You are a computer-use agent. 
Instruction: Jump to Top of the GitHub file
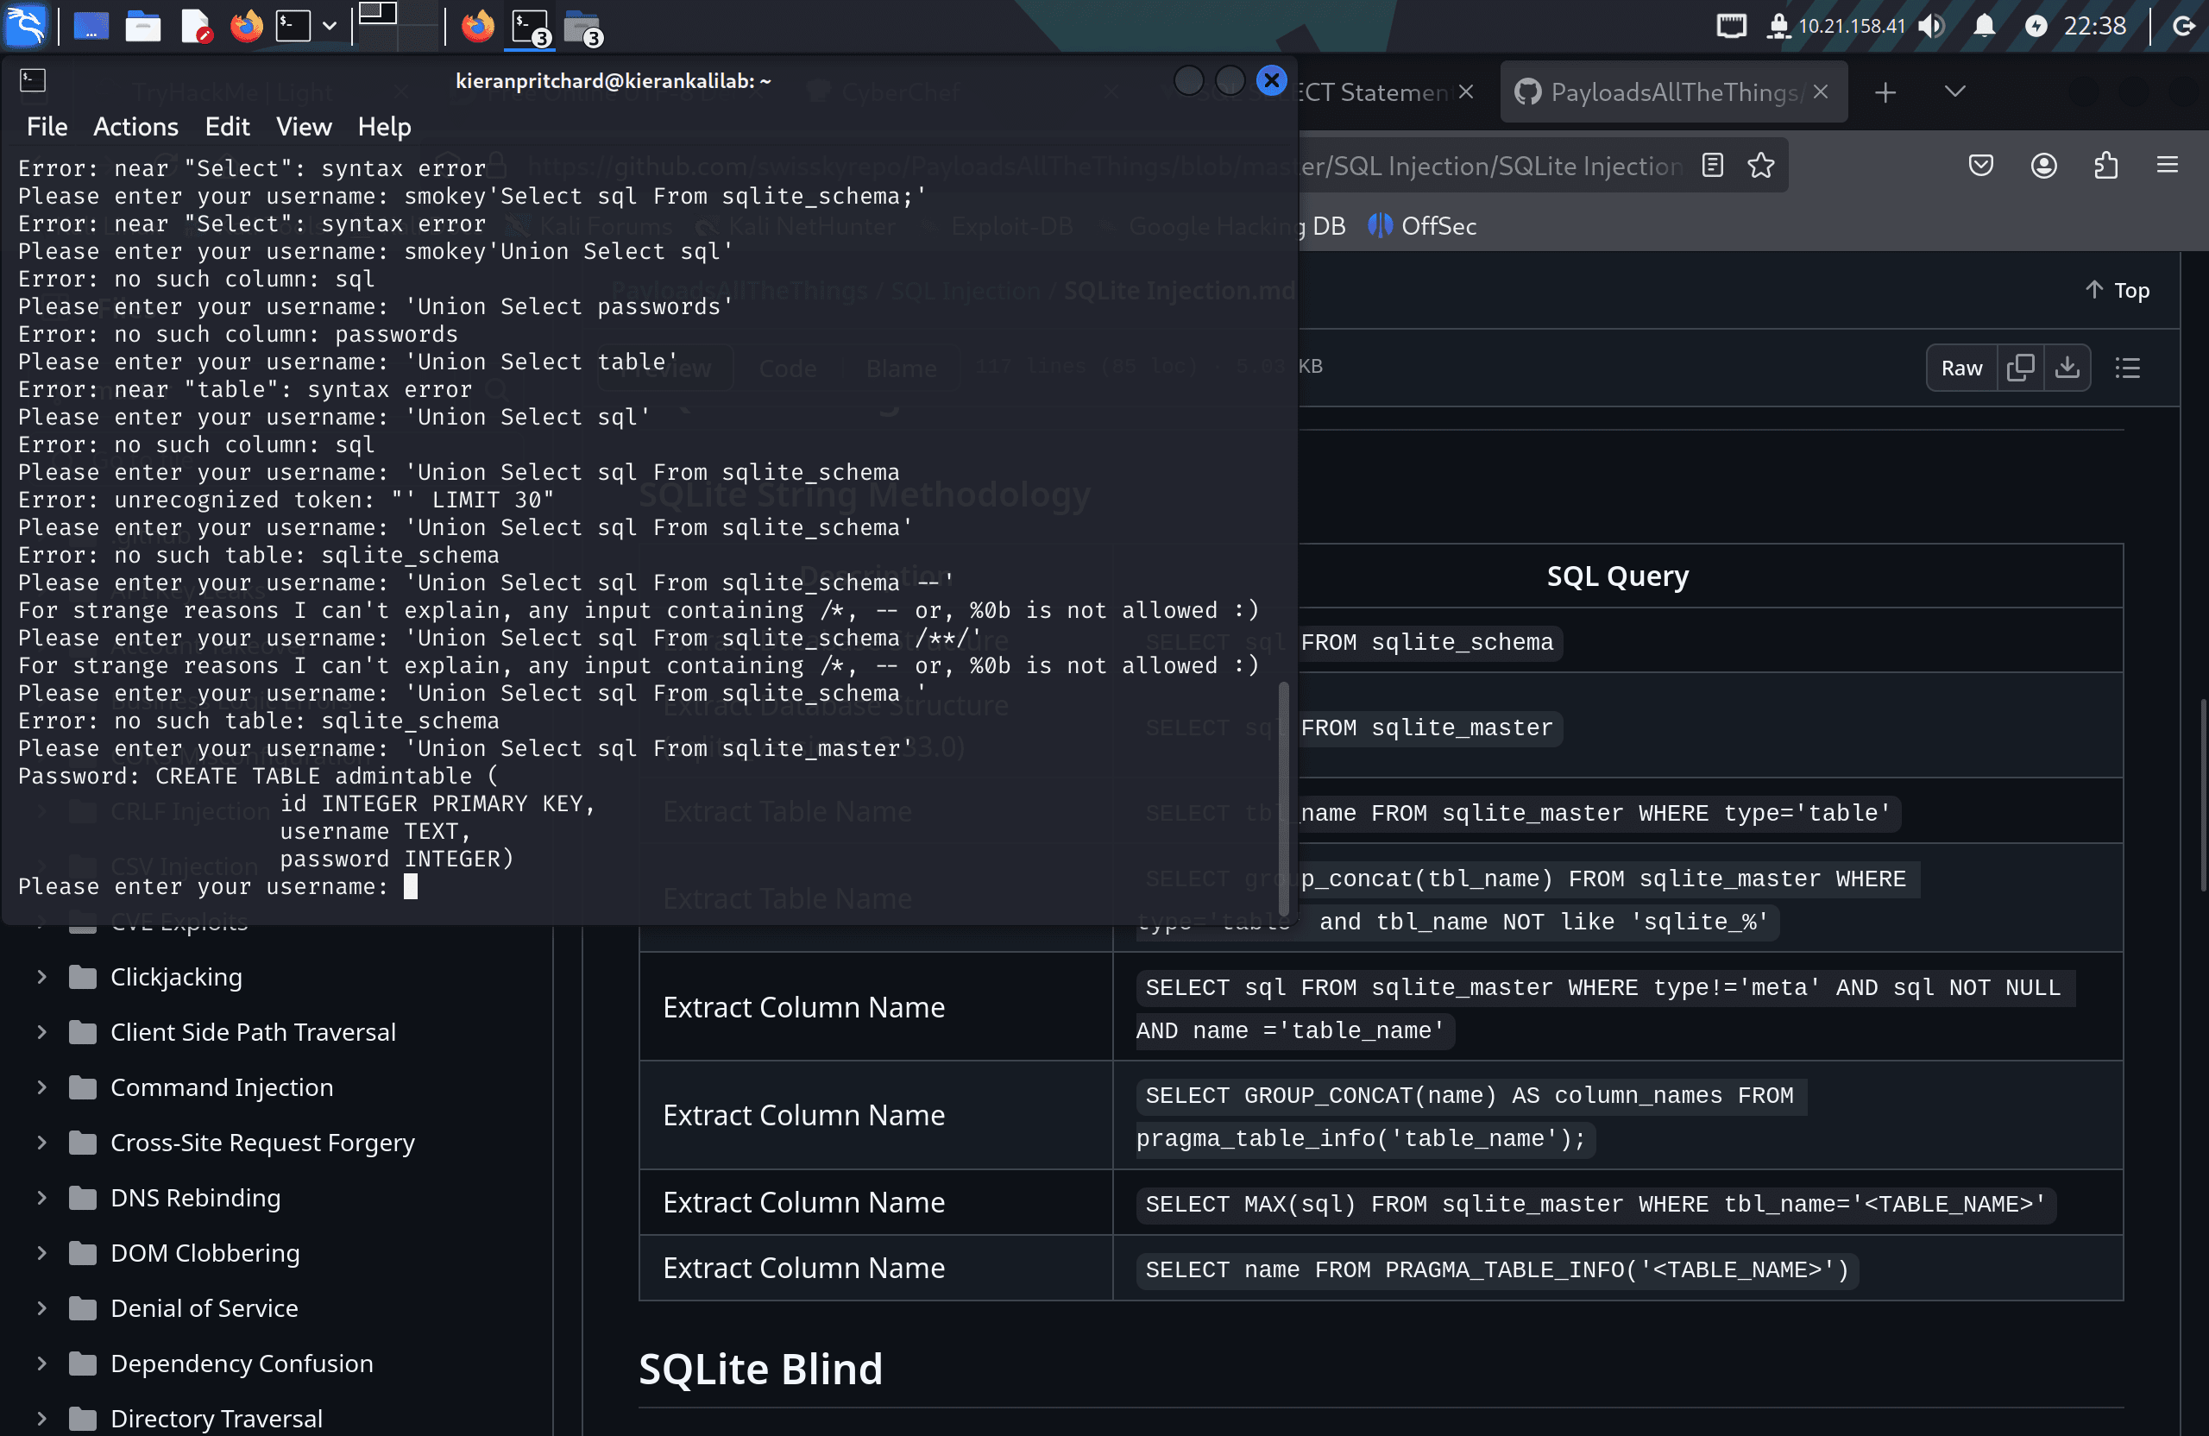tap(2118, 291)
